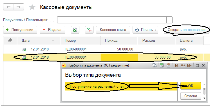
Task: Click into the Получатель / Плательщик input field
Action: click(x=112, y=20)
